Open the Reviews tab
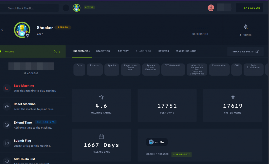The image size is (269, 164). pyautogui.click(x=164, y=51)
